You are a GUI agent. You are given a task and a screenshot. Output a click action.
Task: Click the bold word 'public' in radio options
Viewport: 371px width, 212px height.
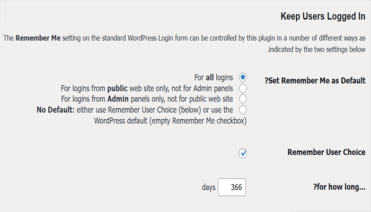pyautogui.click(x=122, y=88)
